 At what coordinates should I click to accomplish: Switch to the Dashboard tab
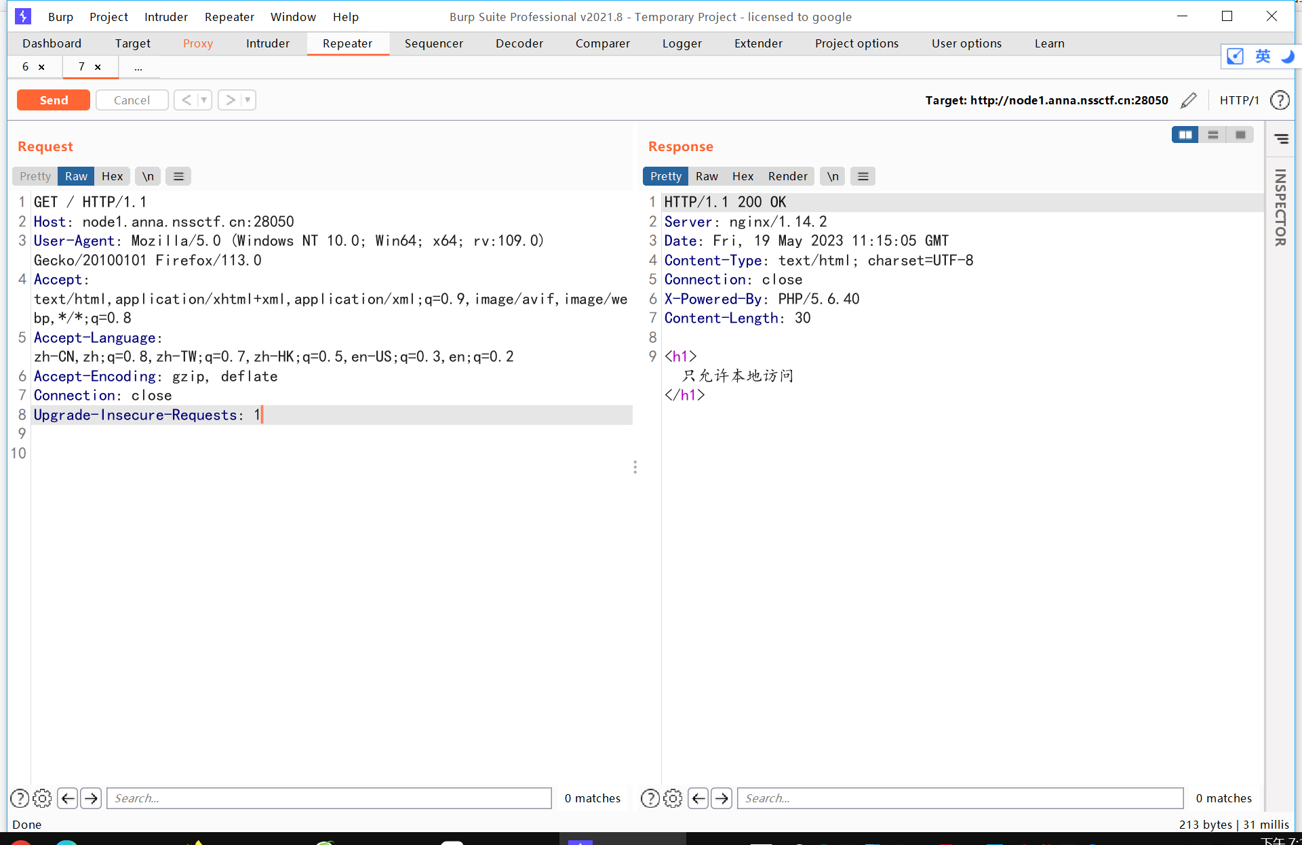coord(52,43)
